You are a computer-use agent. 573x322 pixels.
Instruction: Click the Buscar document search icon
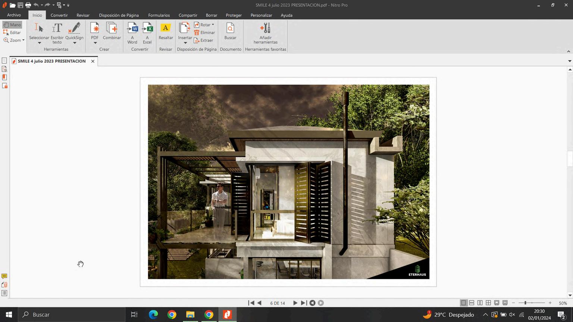[x=230, y=28]
